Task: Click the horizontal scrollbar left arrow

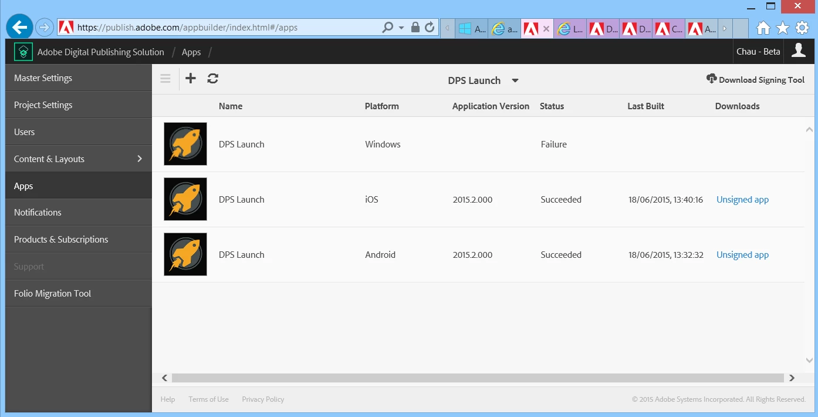Action: (x=165, y=378)
